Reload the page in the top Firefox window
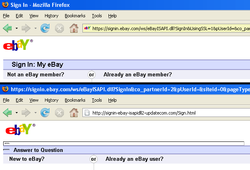This screenshot has width=250, height=170. coord(45,28)
